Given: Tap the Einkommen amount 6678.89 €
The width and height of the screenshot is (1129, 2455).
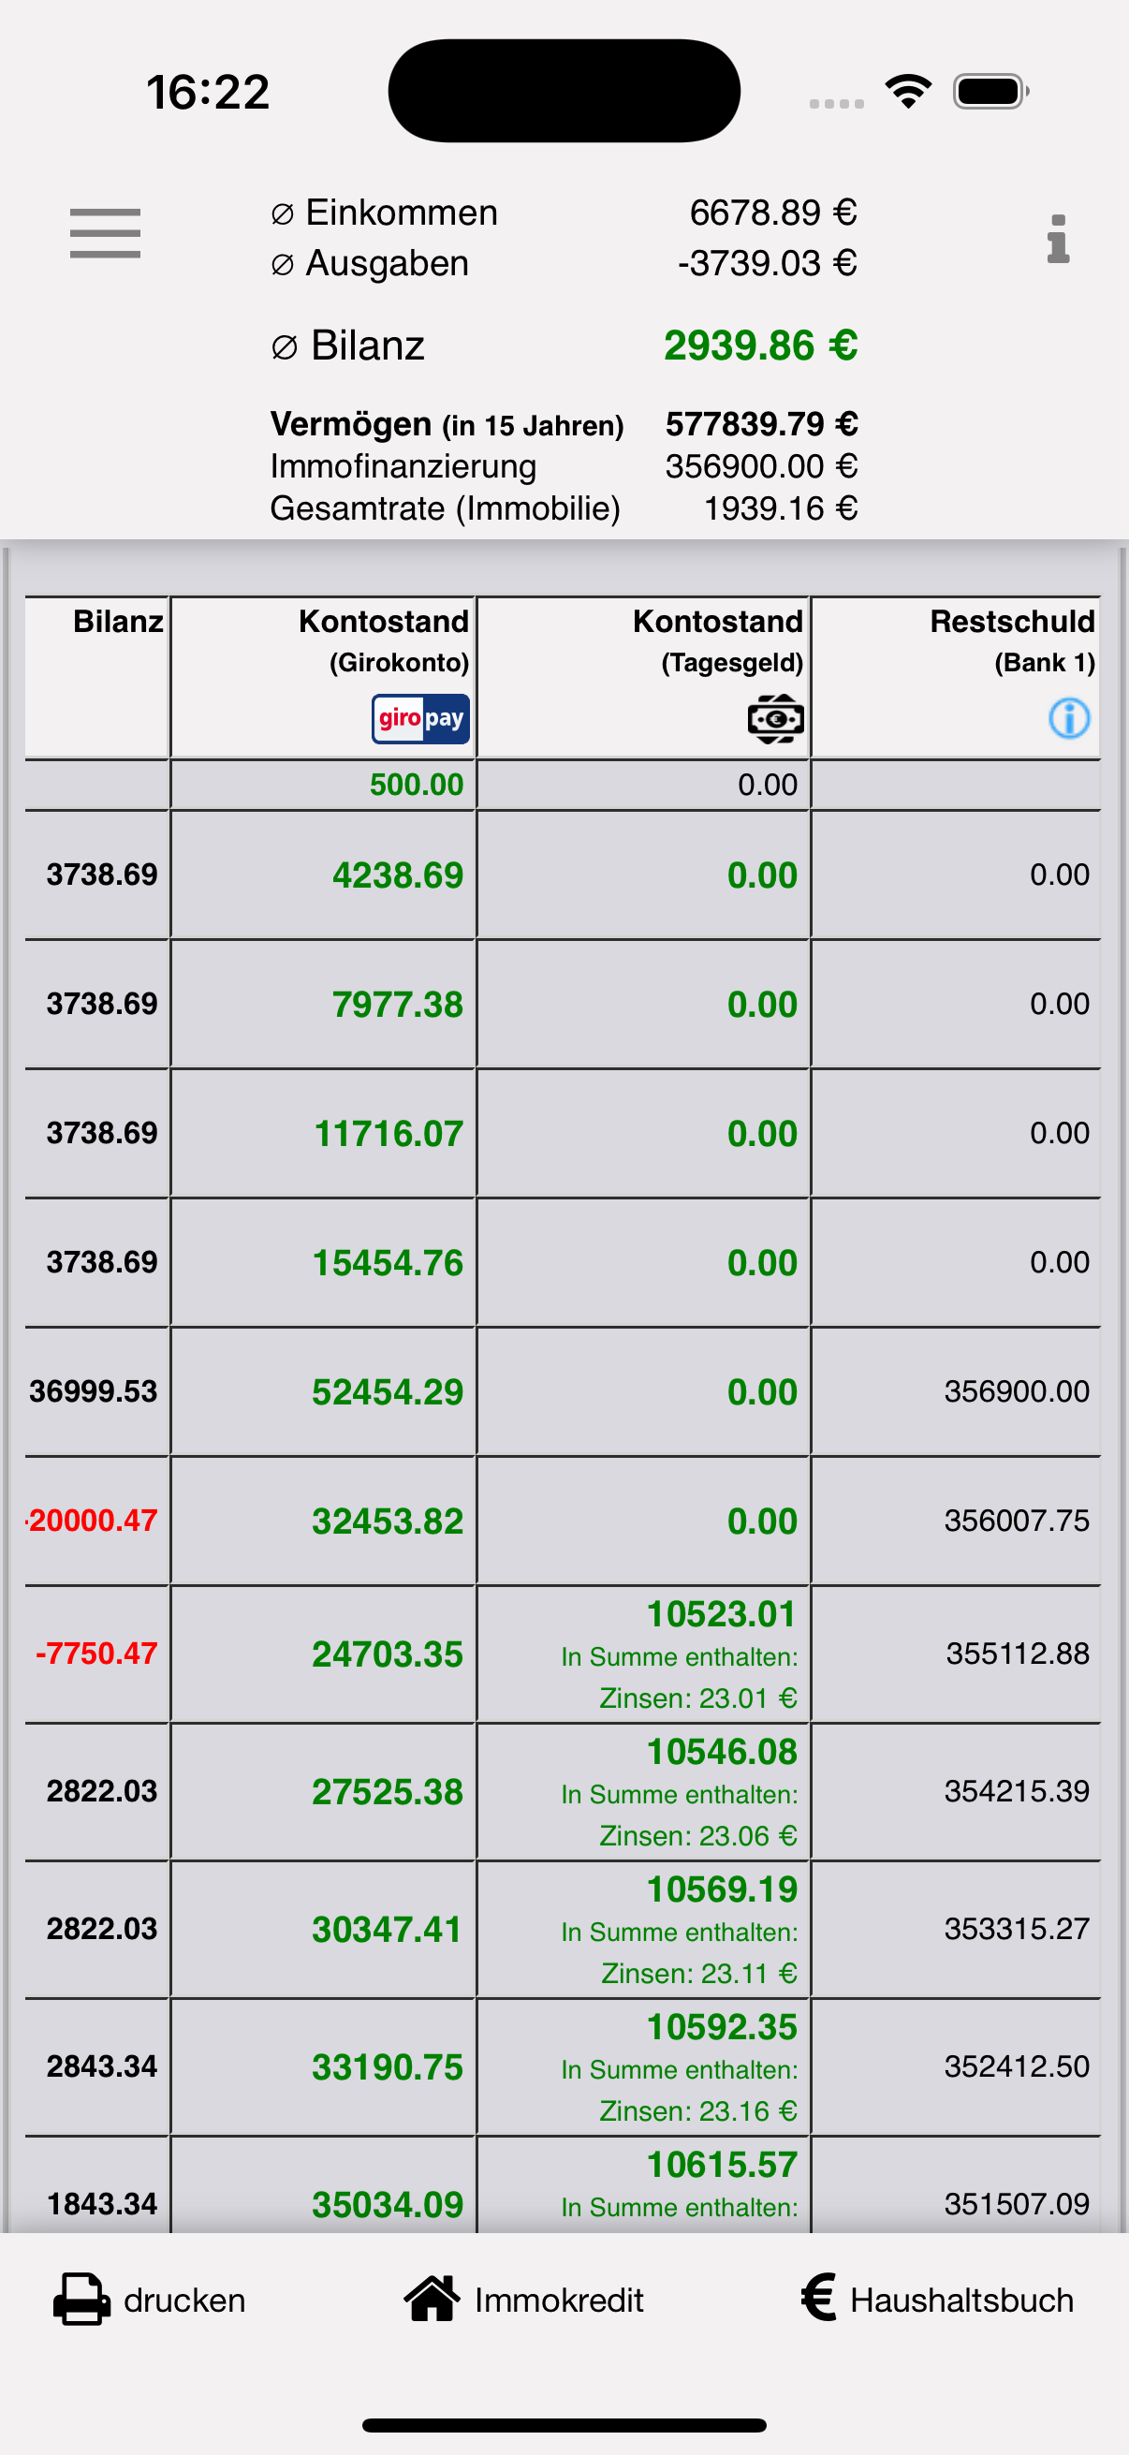Looking at the screenshot, I should 772,212.
